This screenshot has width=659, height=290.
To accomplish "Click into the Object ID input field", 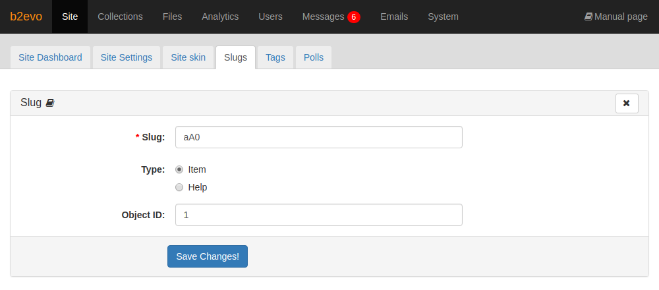I will tap(318, 215).
